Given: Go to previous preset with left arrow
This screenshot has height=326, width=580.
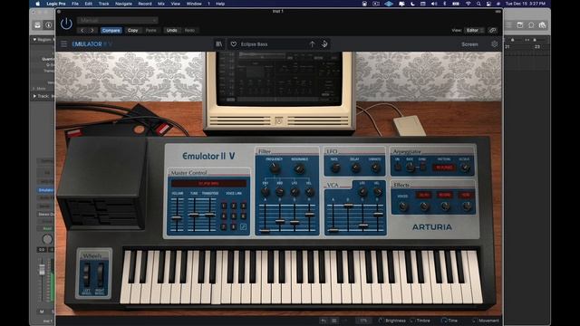Looking at the screenshot, I should click(x=82, y=30).
